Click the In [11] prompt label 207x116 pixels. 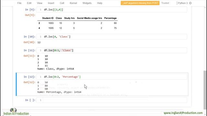[x=29, y=50]
